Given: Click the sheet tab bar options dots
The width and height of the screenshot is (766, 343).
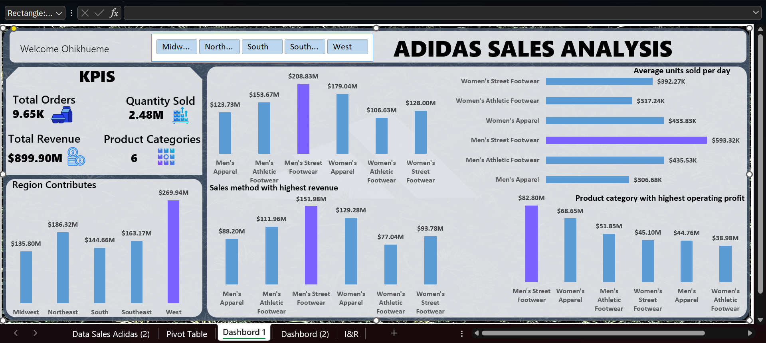Looking at the screenshot, I should [x=462, y=333].
